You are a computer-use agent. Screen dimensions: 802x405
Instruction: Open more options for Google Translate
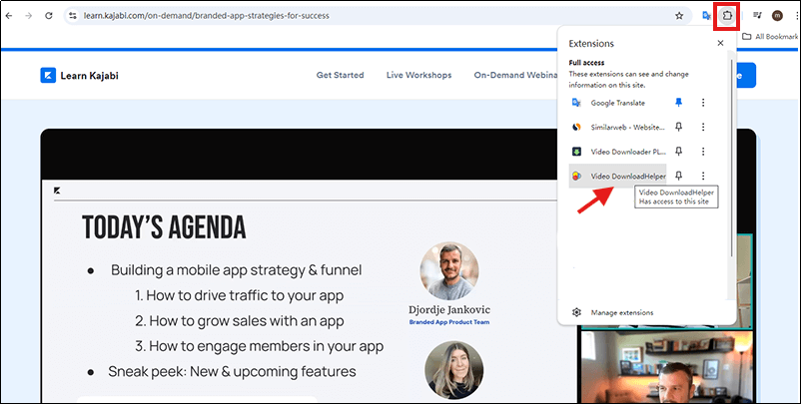tap(703, 103)
